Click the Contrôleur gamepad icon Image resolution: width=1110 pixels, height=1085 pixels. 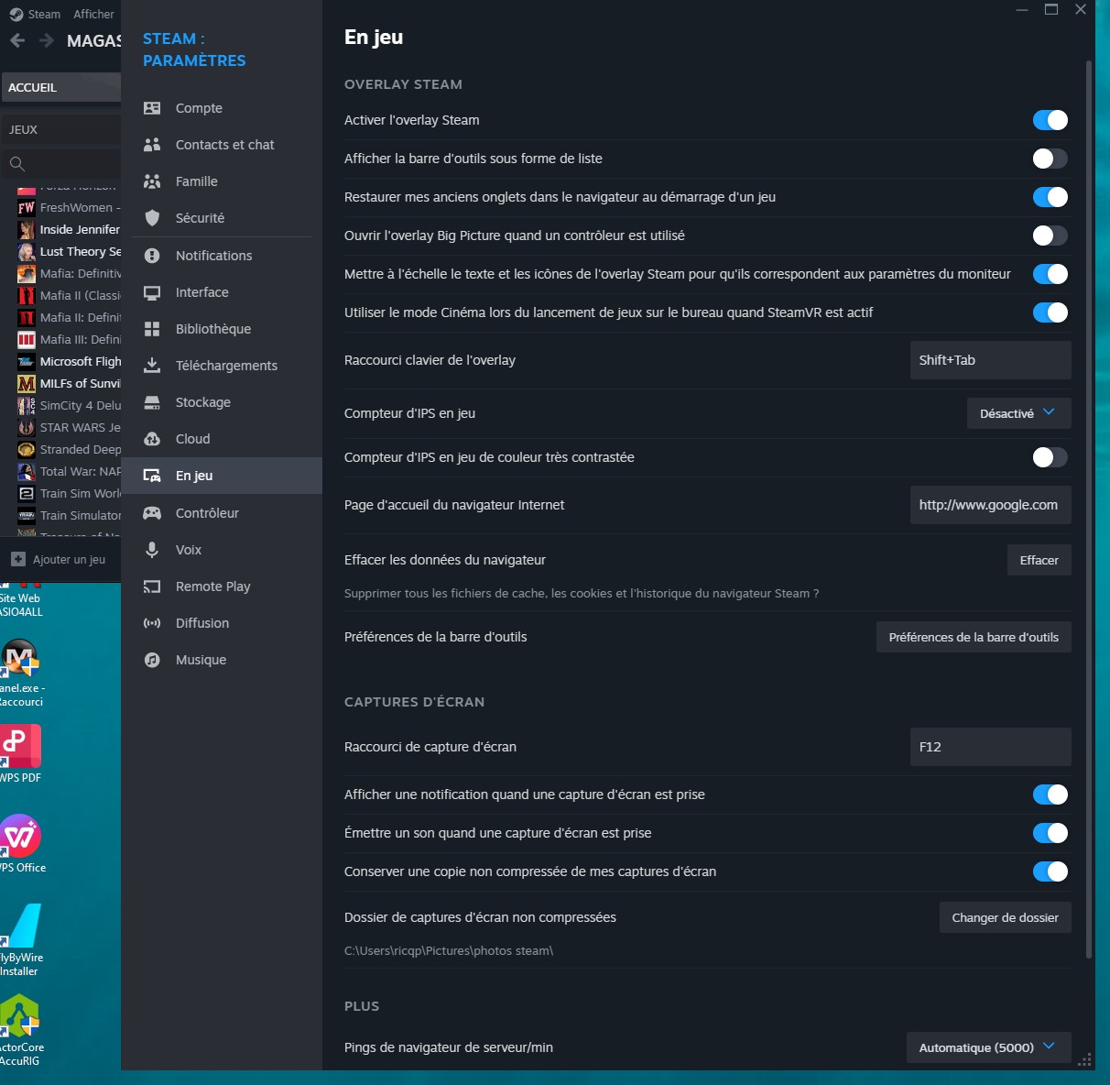click(x=152, y=513)
